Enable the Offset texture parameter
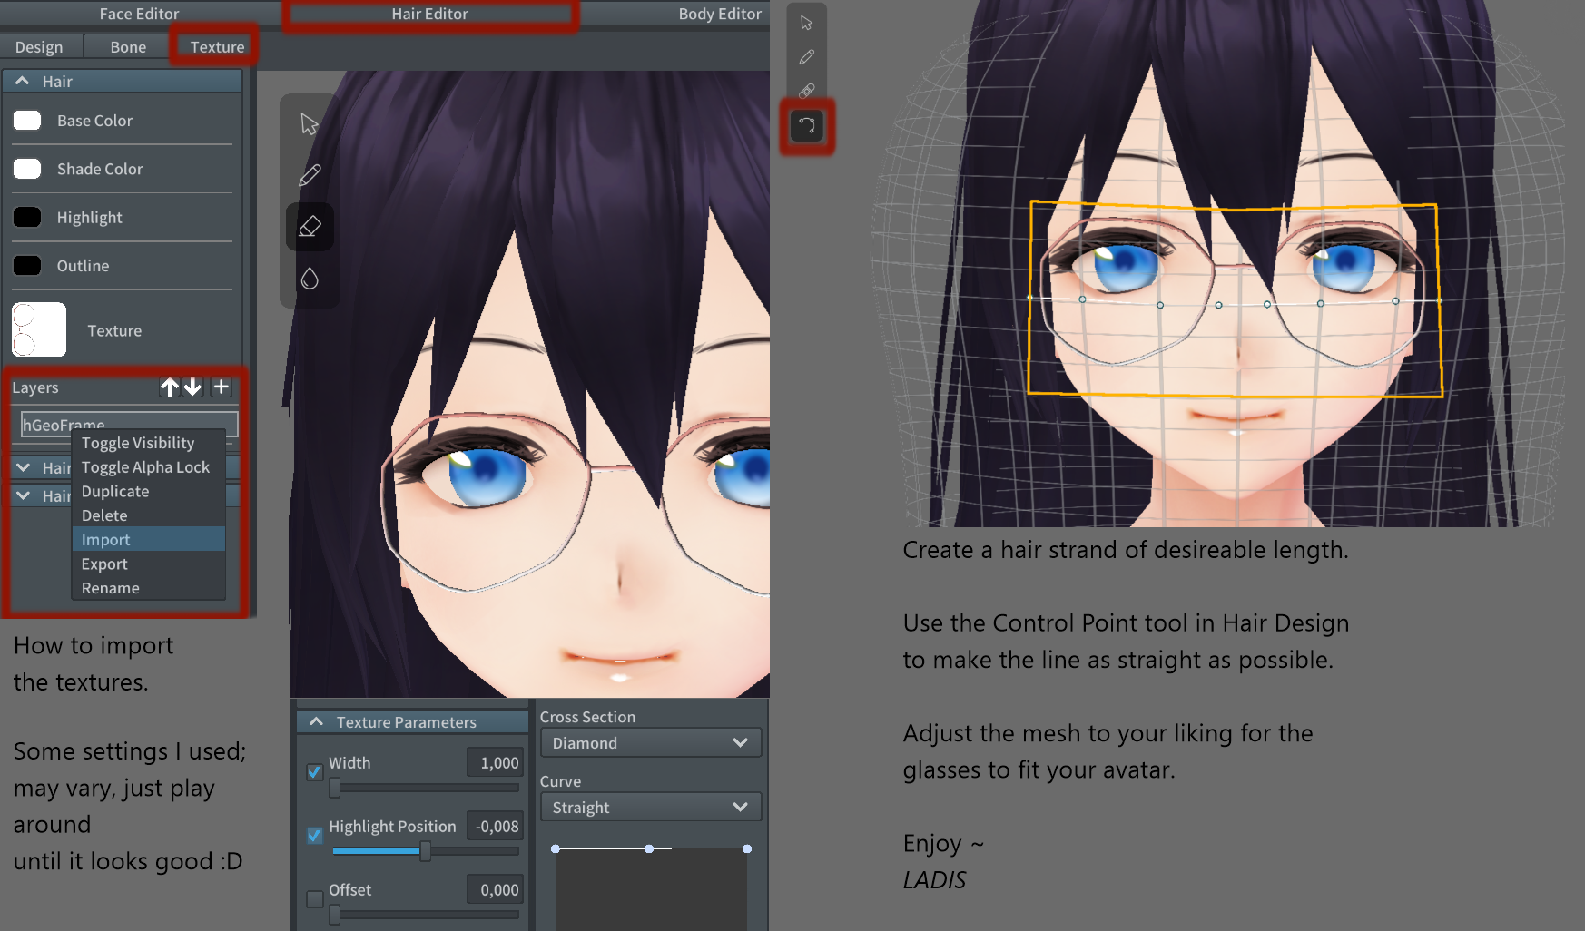Screen dimensions: 1585x931 pos(314,899)
